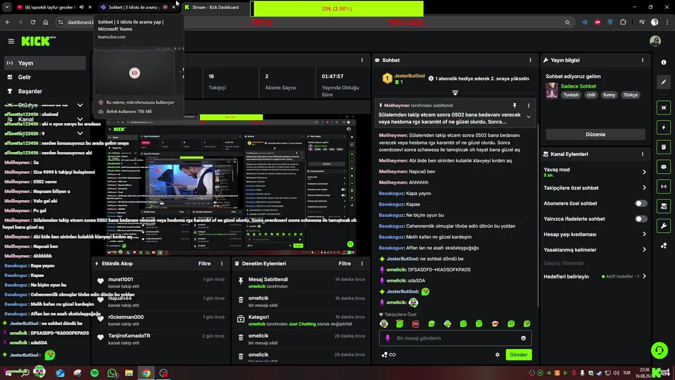Open the emoji picker in the message box
Screen dimensions: 675x380
click(x=523, y=338)
